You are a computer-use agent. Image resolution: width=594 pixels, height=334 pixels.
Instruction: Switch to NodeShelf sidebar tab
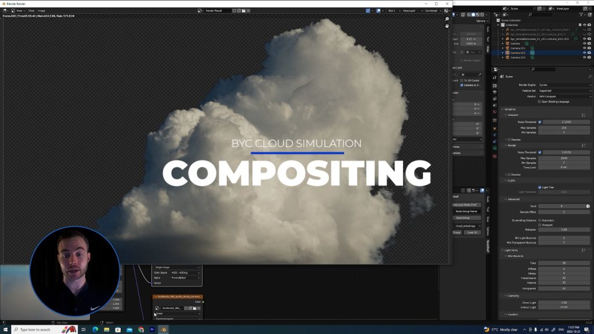(488, 246)
